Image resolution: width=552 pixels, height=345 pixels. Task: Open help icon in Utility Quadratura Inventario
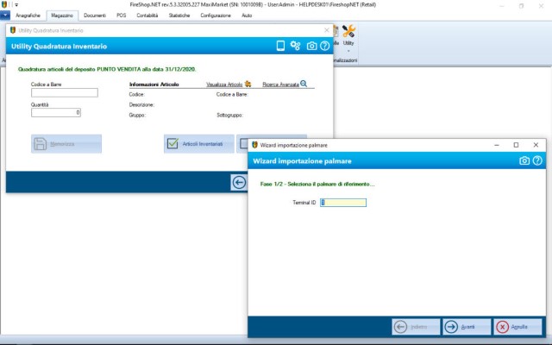(325, 46)
